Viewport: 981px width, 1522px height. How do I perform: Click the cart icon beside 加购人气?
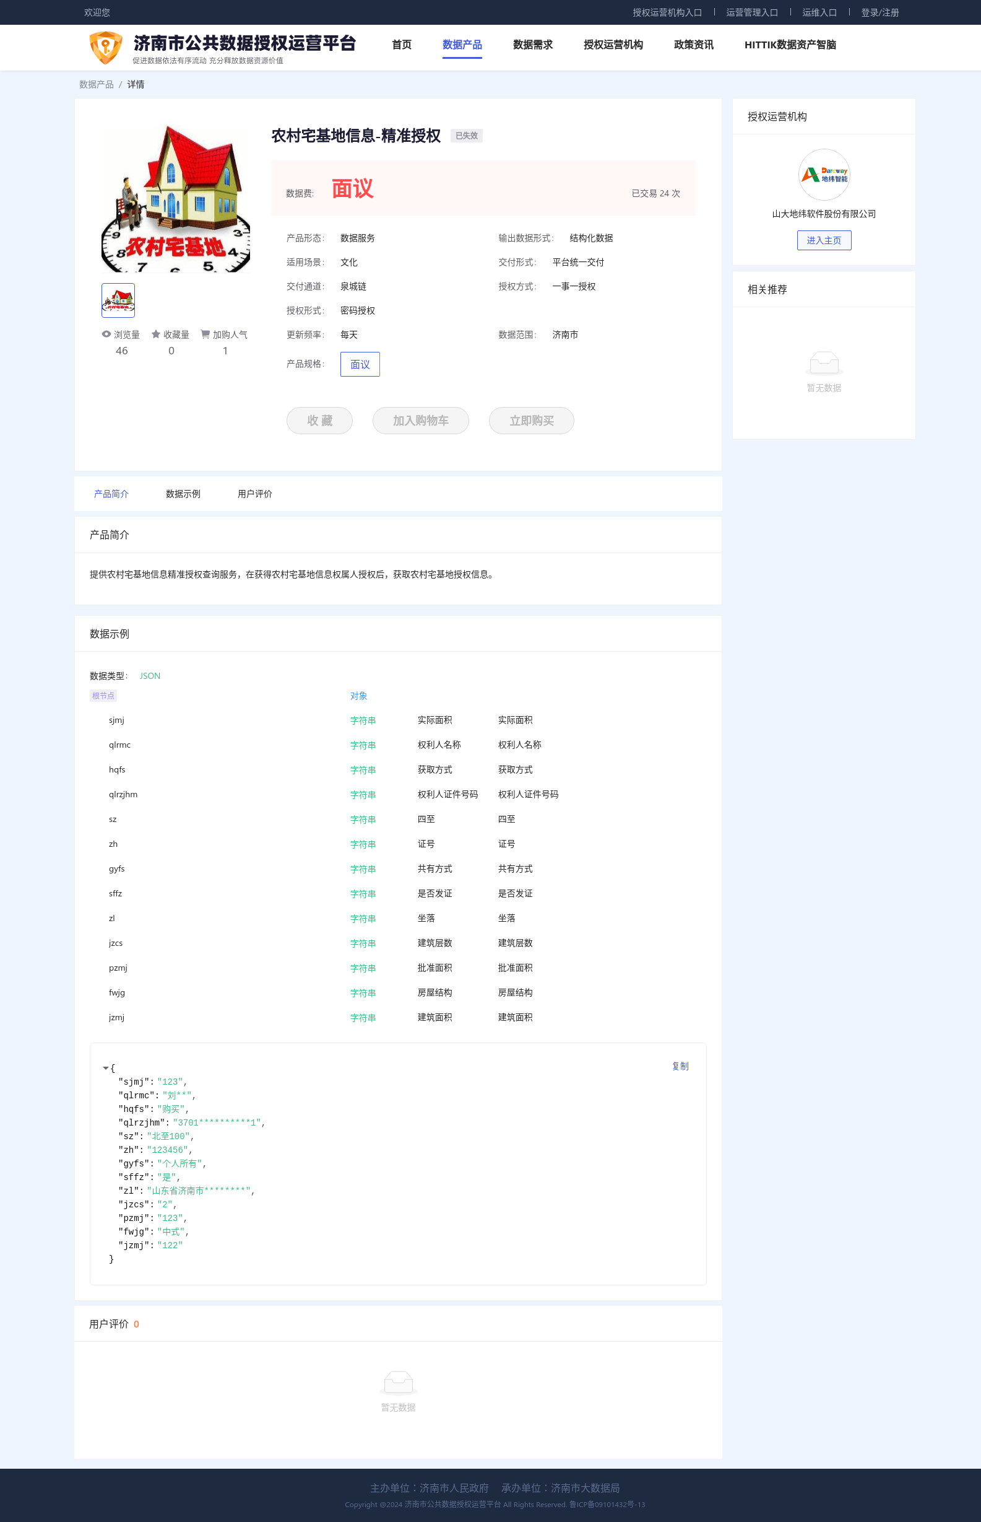click(x=205, y=334)
